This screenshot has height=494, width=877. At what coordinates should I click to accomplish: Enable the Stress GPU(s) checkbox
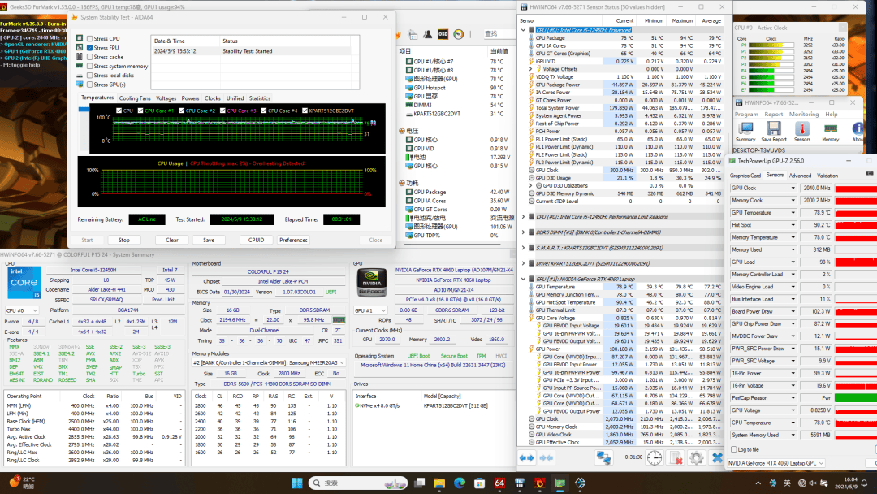[89, 84]
